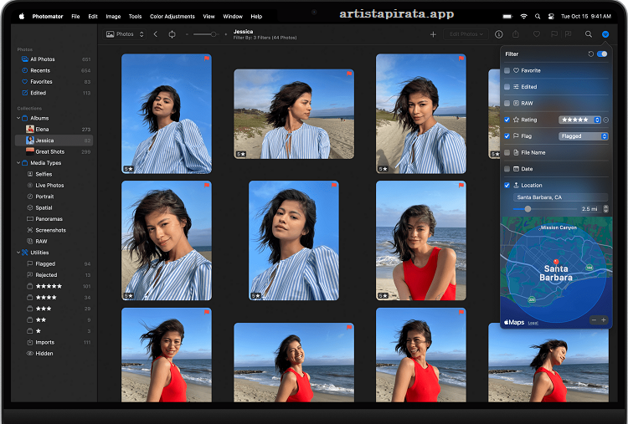Open the Flagged dropdown in Flag filter
The image size is (628, 424).
(x=583, y=136)
